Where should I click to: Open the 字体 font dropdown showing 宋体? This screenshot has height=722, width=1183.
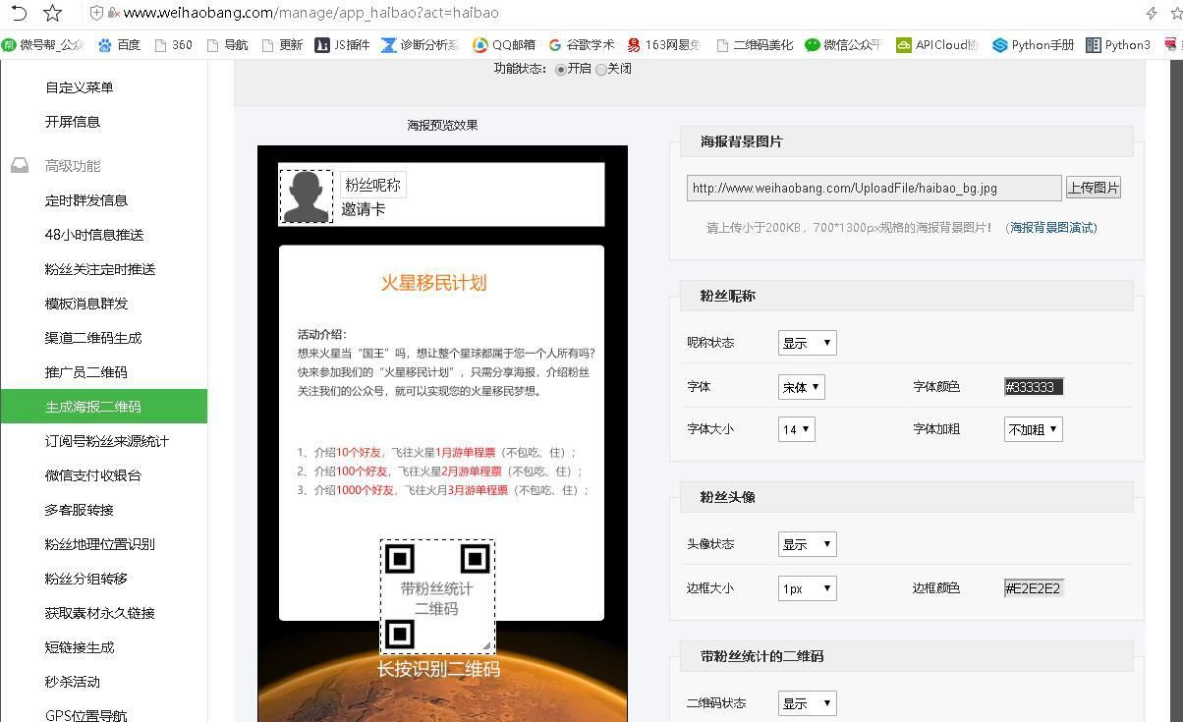click(x=801, y=386)
